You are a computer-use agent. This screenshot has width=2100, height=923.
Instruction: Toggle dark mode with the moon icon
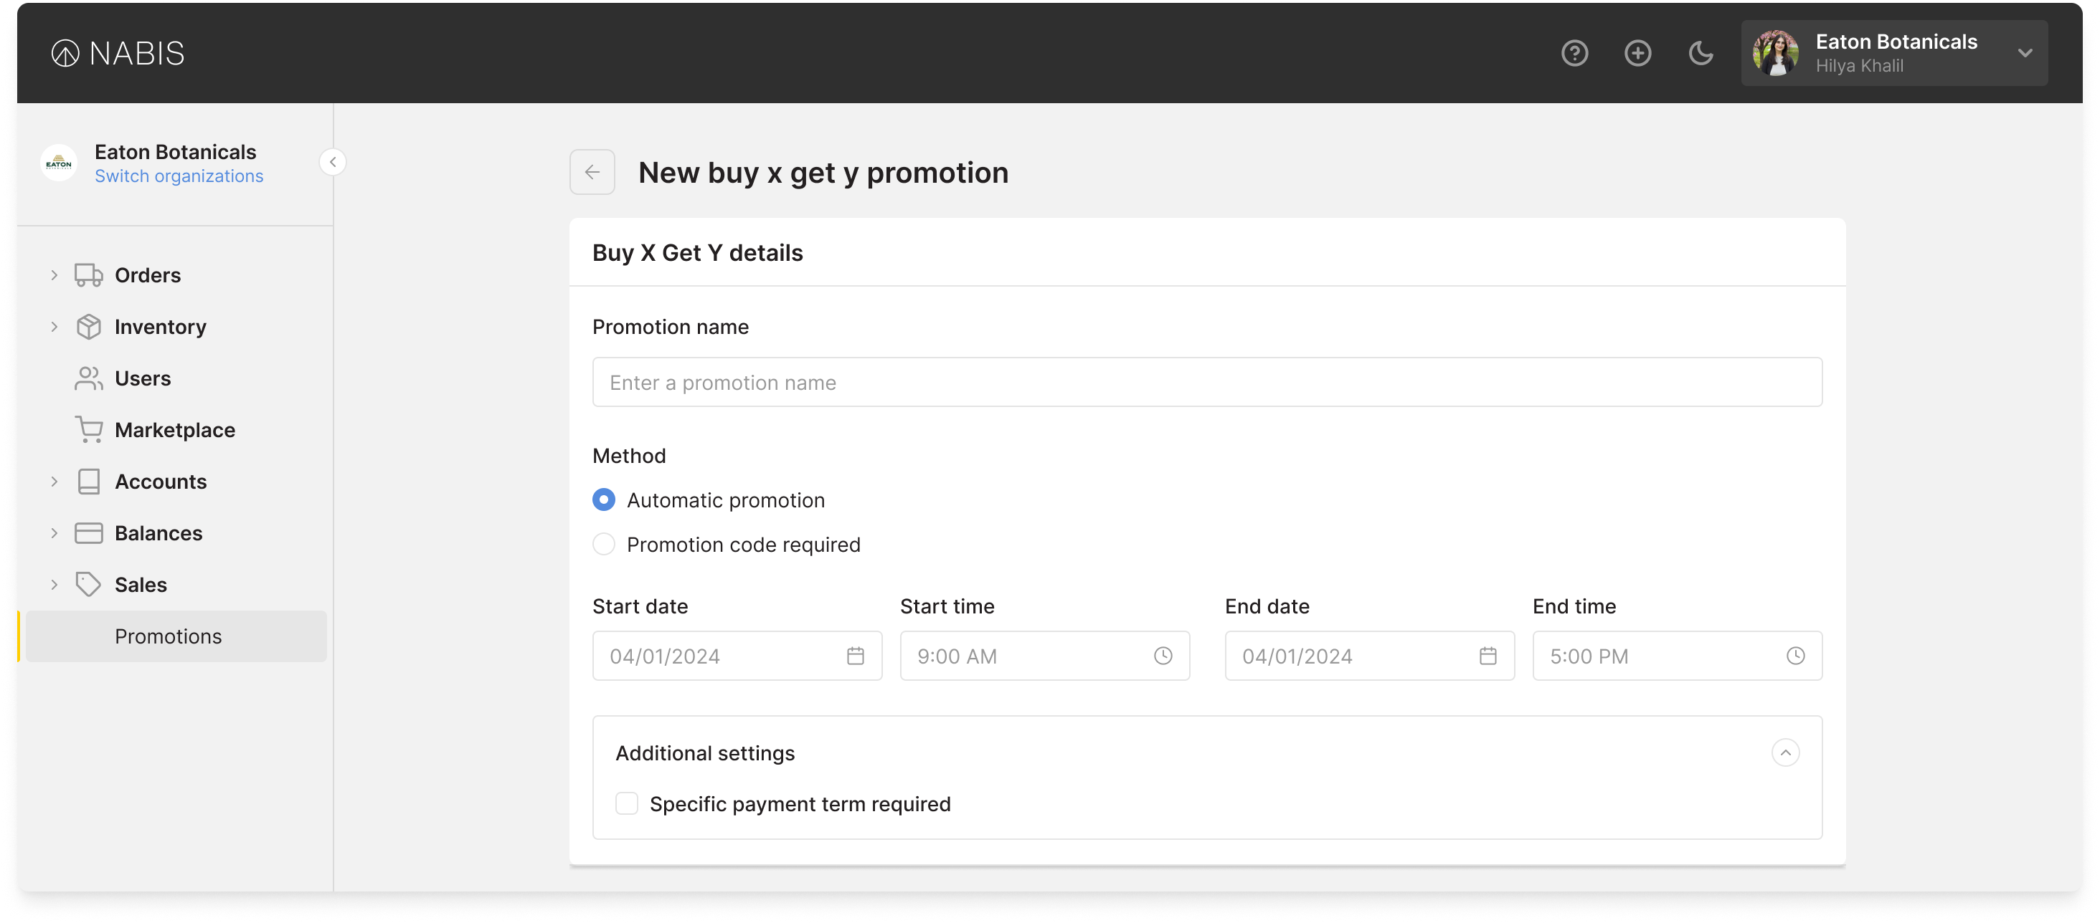pyautogui.click(x=1701, y=53)
